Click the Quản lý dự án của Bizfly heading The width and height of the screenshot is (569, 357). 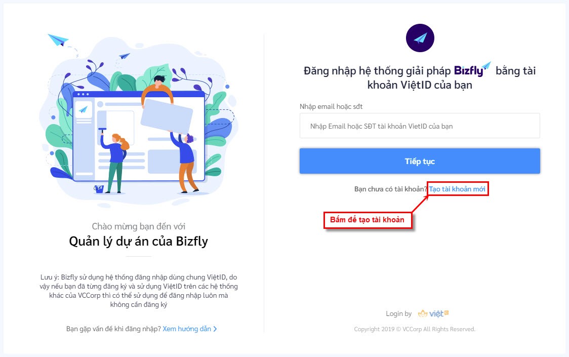(138, 241)
